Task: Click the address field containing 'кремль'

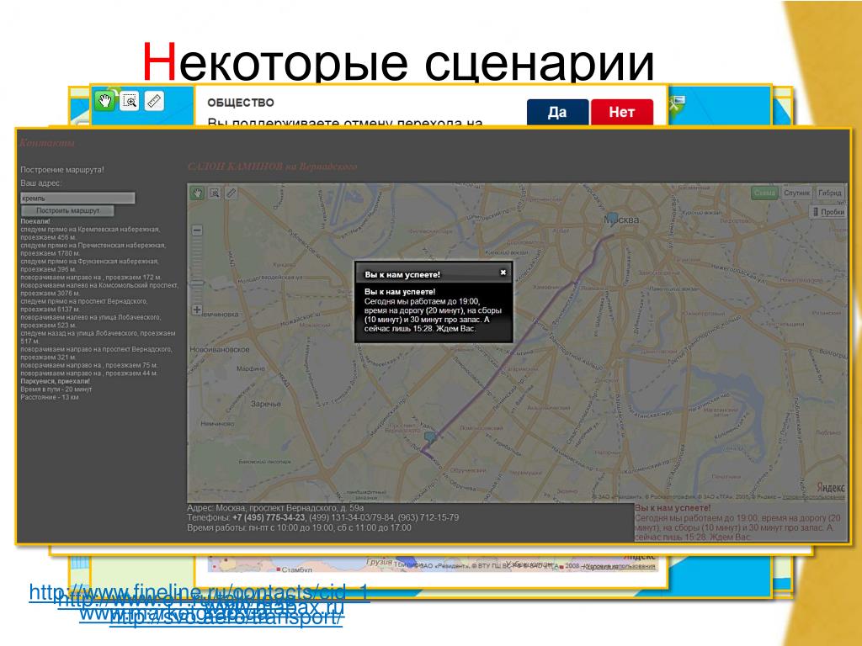Action: coord(77,198)
